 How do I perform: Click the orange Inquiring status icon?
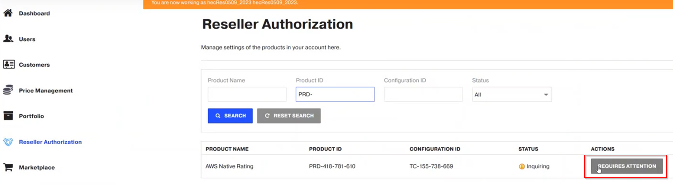click(x=522, y=166)
